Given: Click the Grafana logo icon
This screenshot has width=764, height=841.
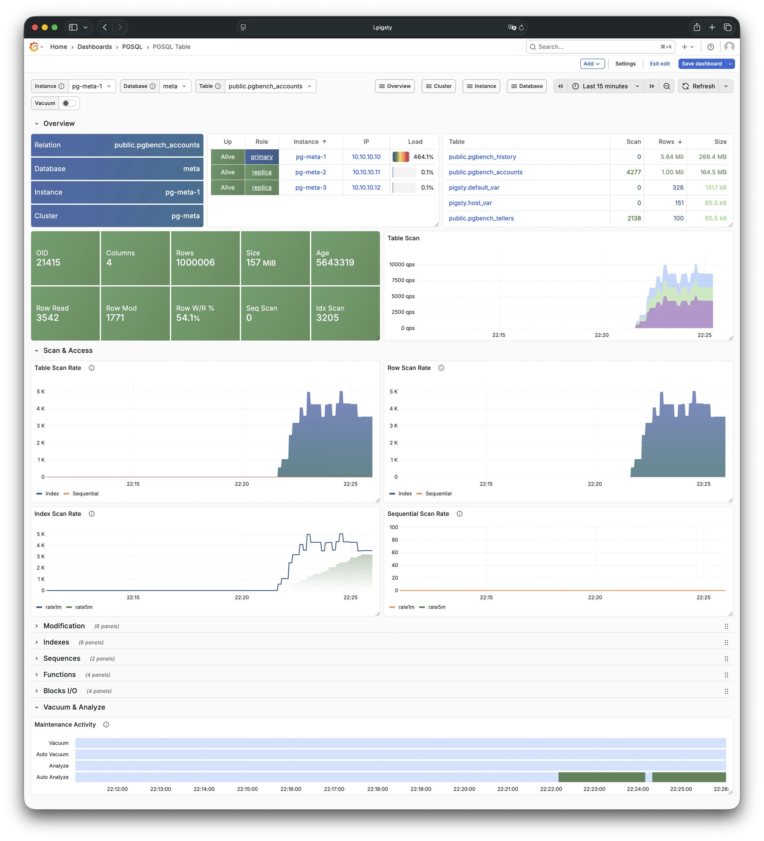Looking at the screenshot, I should coord(34,47).
